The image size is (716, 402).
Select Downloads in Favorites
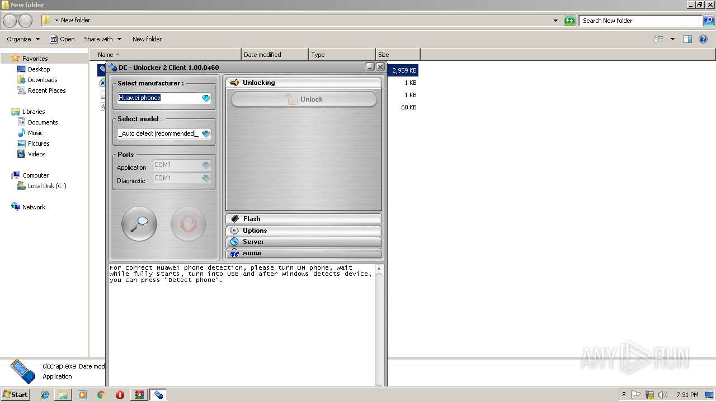click(x=43, y=80)
